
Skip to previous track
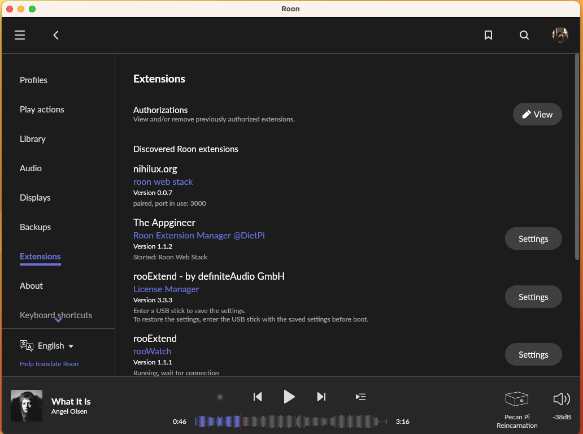[257, 397]
